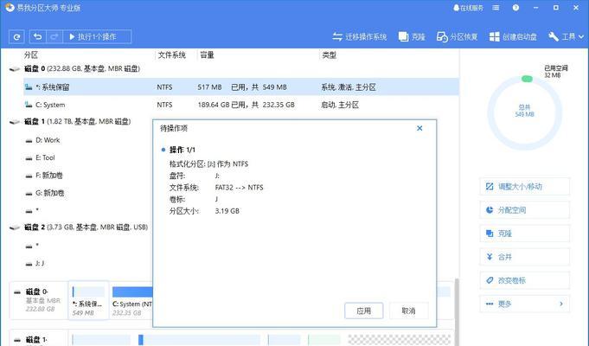Open the hamburger menu in the title bar
589x346 pixels.
coord(496,8)
